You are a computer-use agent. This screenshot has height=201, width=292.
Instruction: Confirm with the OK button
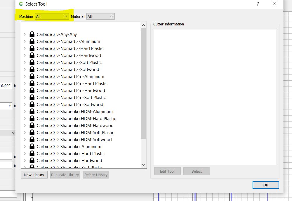pyautogui.click(x=266, y=185)
